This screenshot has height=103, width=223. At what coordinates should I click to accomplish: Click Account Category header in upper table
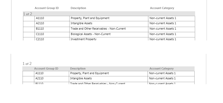tap(162, 8)
